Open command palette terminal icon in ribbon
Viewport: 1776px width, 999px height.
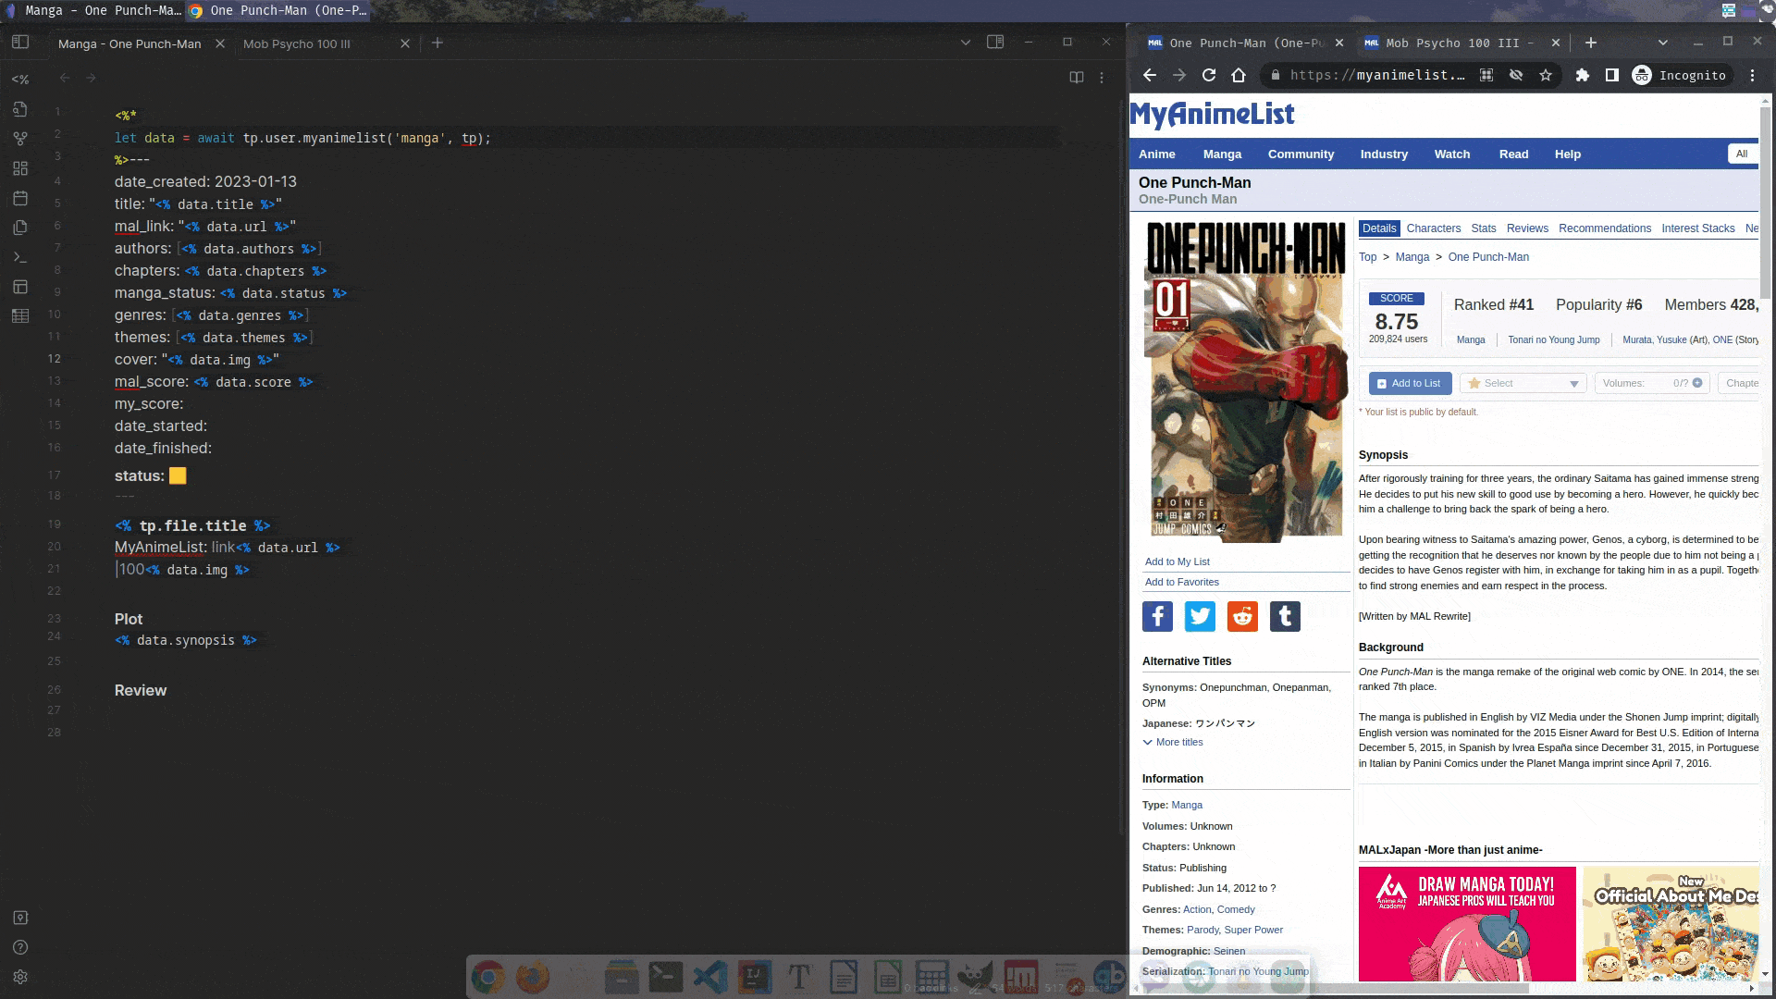20,257
